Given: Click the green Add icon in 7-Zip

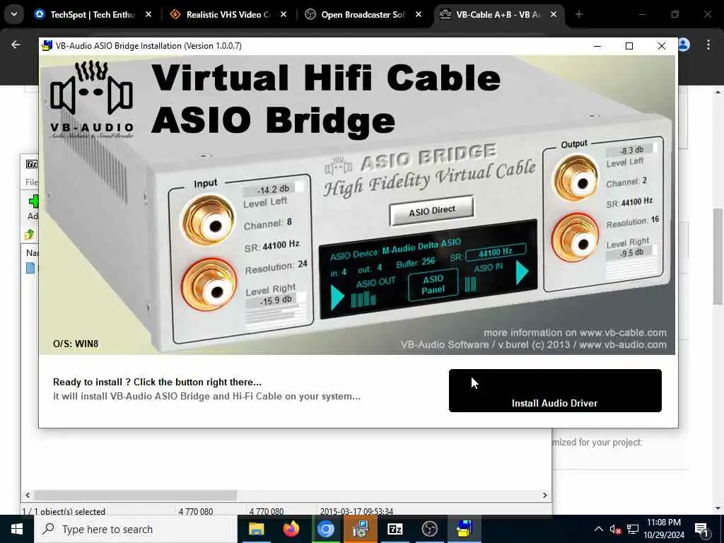Looking at the screenshot, I should [33, 202].
